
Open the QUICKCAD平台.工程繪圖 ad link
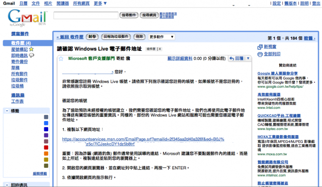[x=279, y=115]
